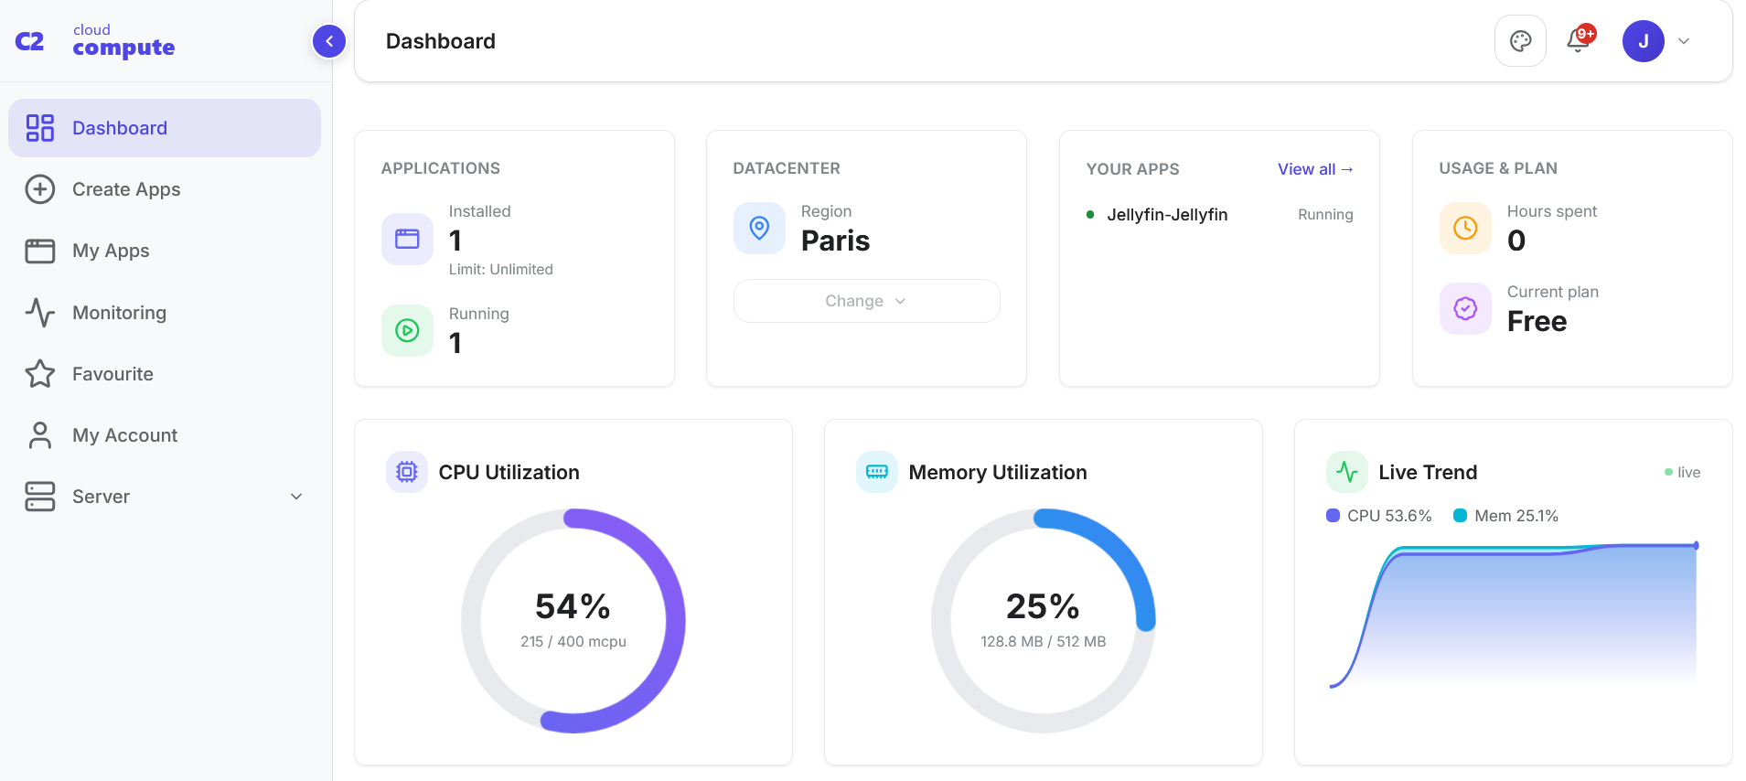1746x781 pixels.
Task: Click the Running applications play icon
Action: [x=407, y=330]
